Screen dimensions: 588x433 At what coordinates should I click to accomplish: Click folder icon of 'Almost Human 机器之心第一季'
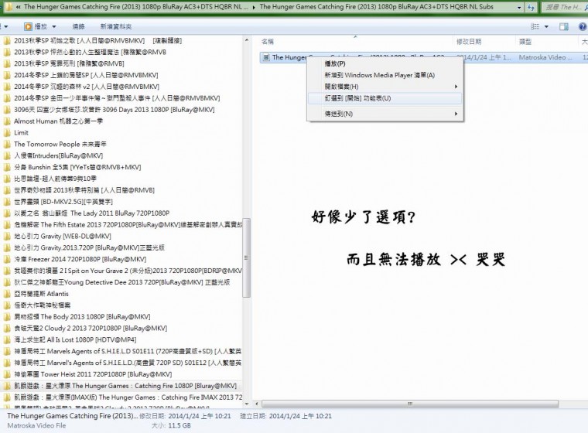(x=7, y=121)
